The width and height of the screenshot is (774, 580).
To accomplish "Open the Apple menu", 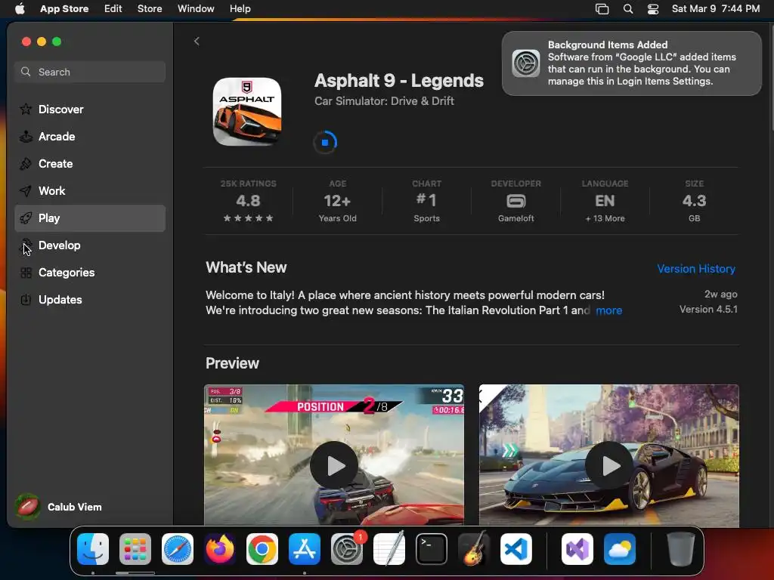I will tap(20, 9).
